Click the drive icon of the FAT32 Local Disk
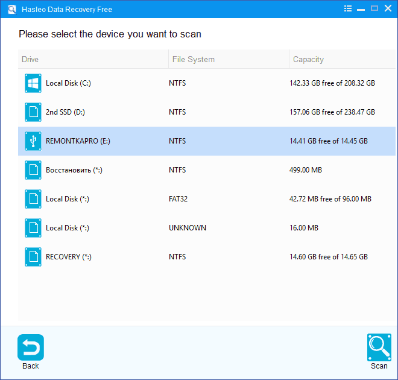 point(33,199)
